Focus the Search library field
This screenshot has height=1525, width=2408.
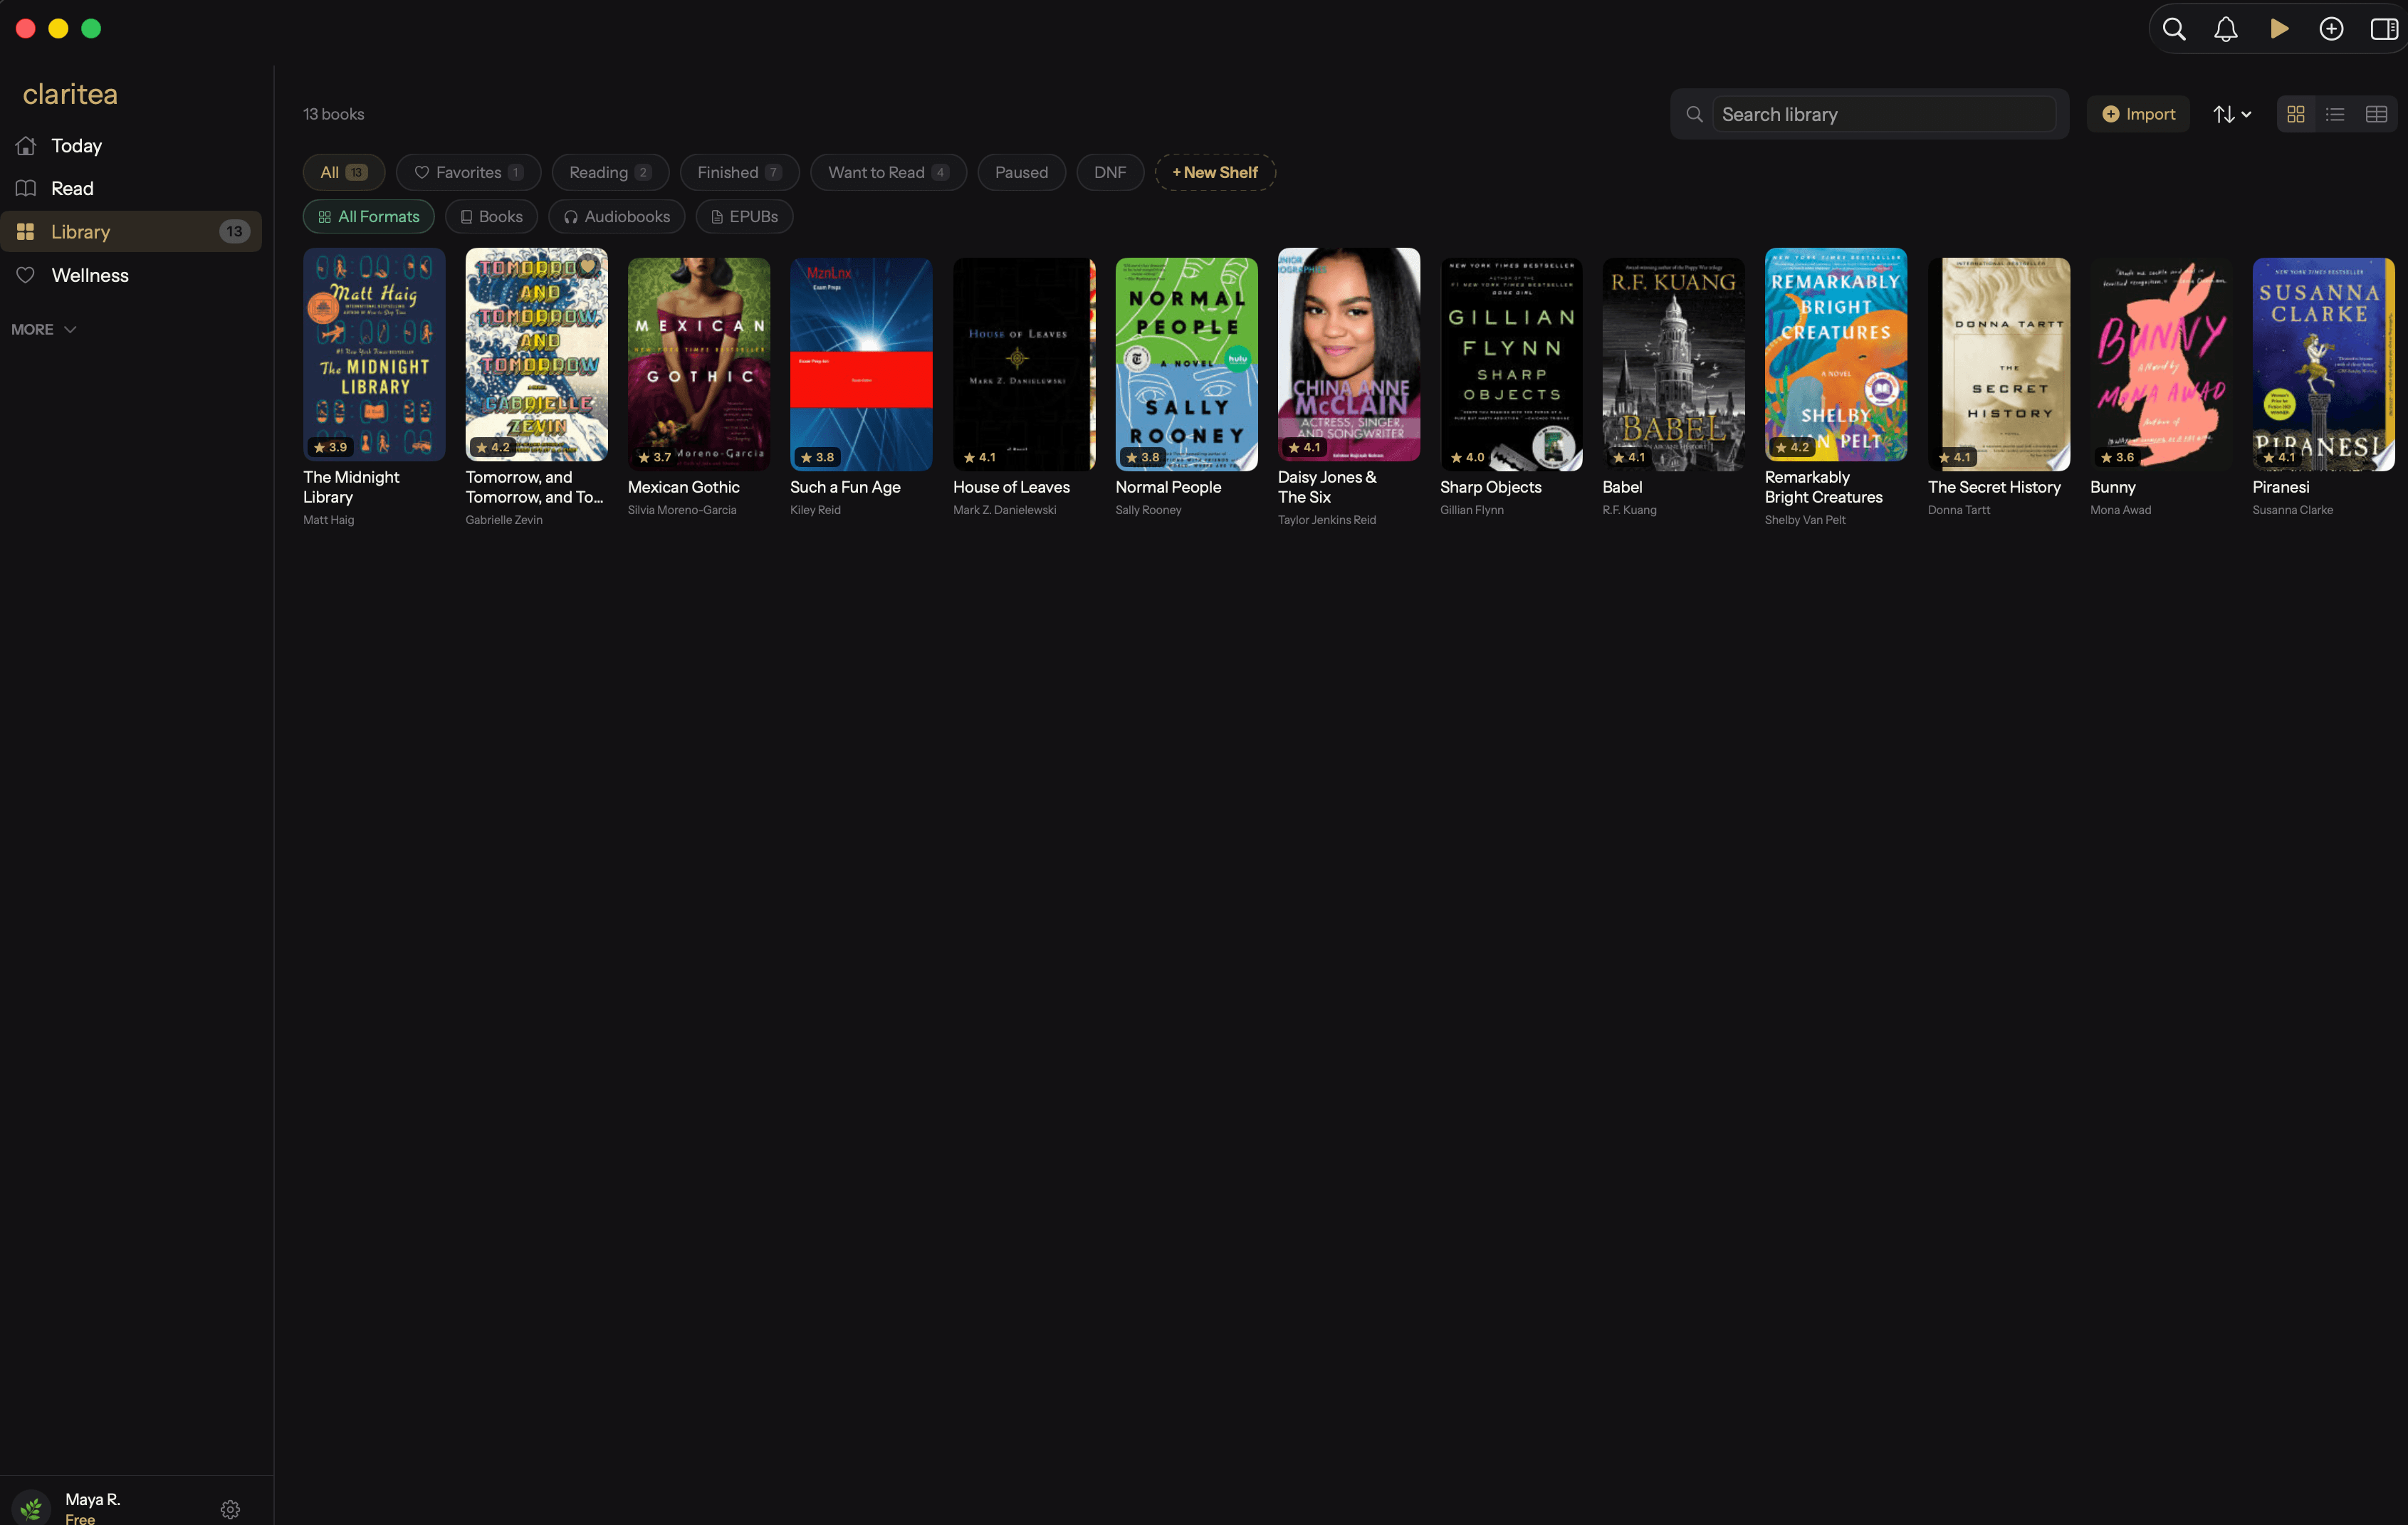1884,115
